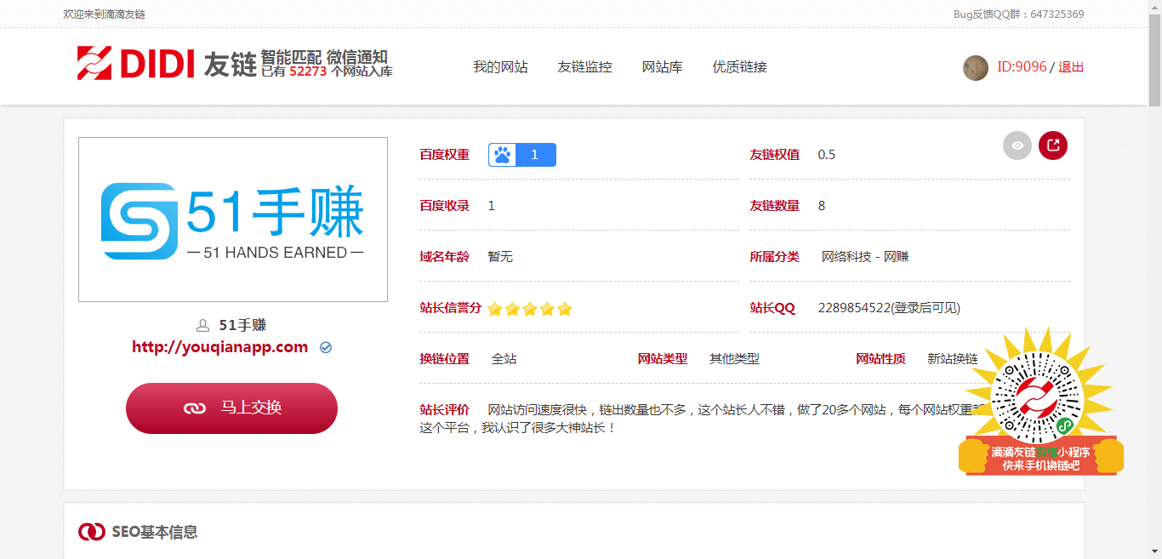Click the red share link icon
This screenshot has height=559, width=1162.
point(1053,145)
